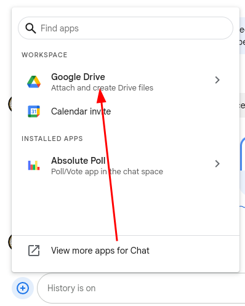245x306 pixels.
Task: Expand the Google Drive submenu chevron
Action: (x=217, y=80)
